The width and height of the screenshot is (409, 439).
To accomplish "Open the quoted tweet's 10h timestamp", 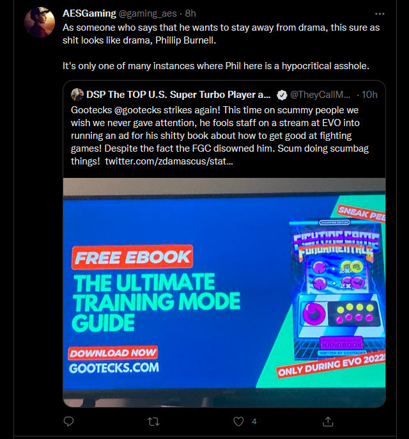I will click(369, 95).
